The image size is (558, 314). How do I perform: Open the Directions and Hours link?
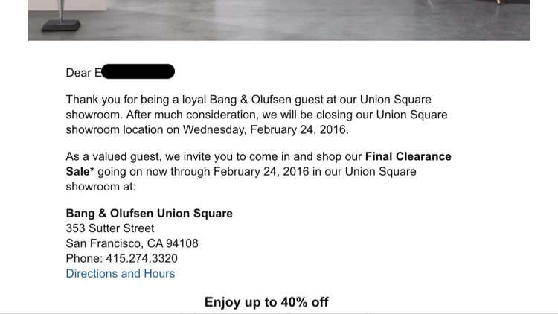click(121, 273)
